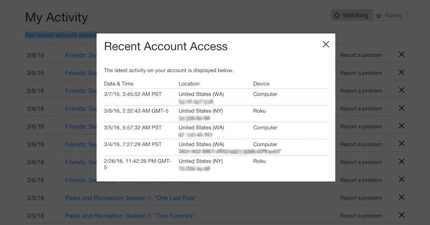Remove the One Last Ride entry
This screenshot has width=430, height=225.
[x=402, y=197]
